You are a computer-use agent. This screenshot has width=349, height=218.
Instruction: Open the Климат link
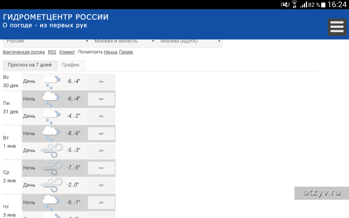pos(67,52)
